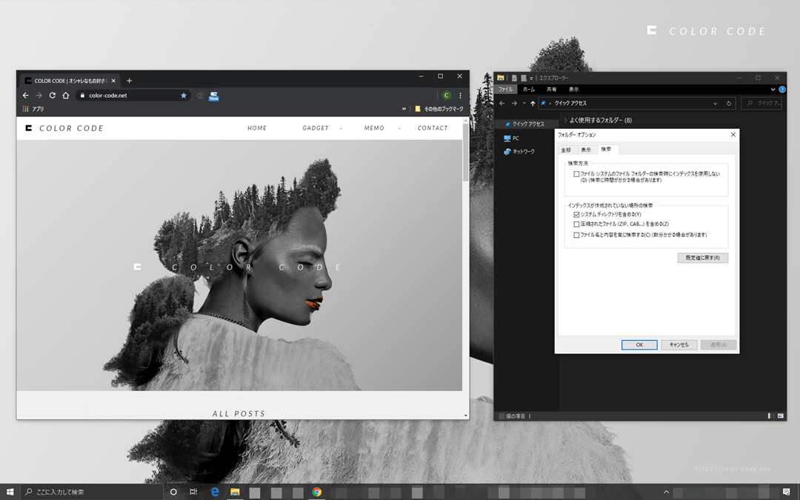Click the blue 'New' extension icon in Chrome
The width and height of the screenshot is (800, 500).
point(214,96)
